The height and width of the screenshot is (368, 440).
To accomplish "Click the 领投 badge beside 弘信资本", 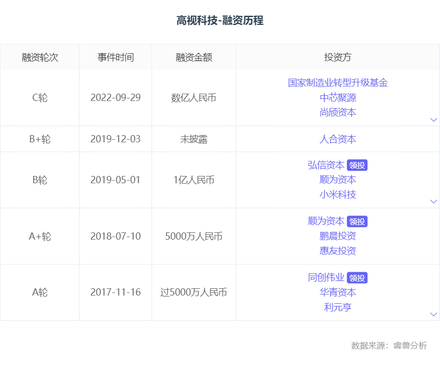I will (357, 165).
